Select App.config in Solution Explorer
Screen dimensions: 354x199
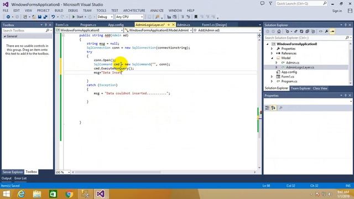click(x=289, y=72)
